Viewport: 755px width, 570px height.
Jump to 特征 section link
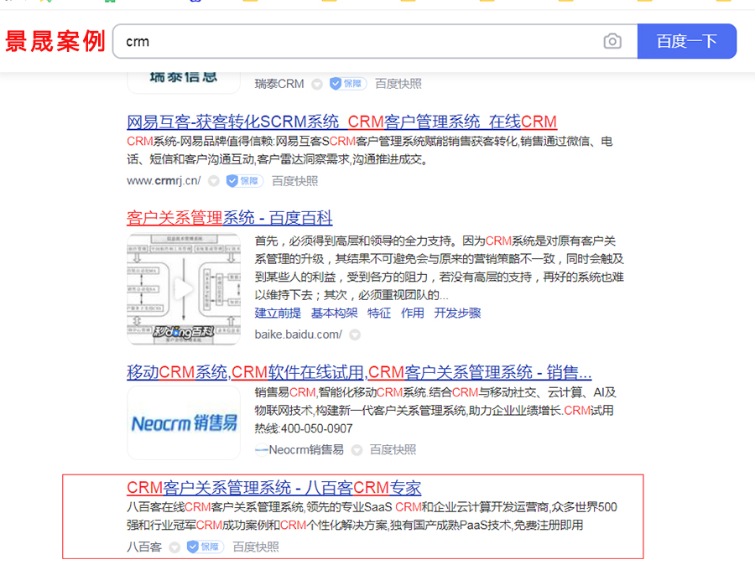[x=379, y=313]
